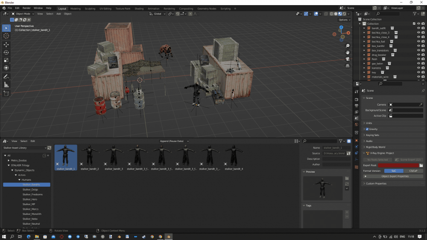Select the Cursor tool in viewport toolbar

(6, 36)
